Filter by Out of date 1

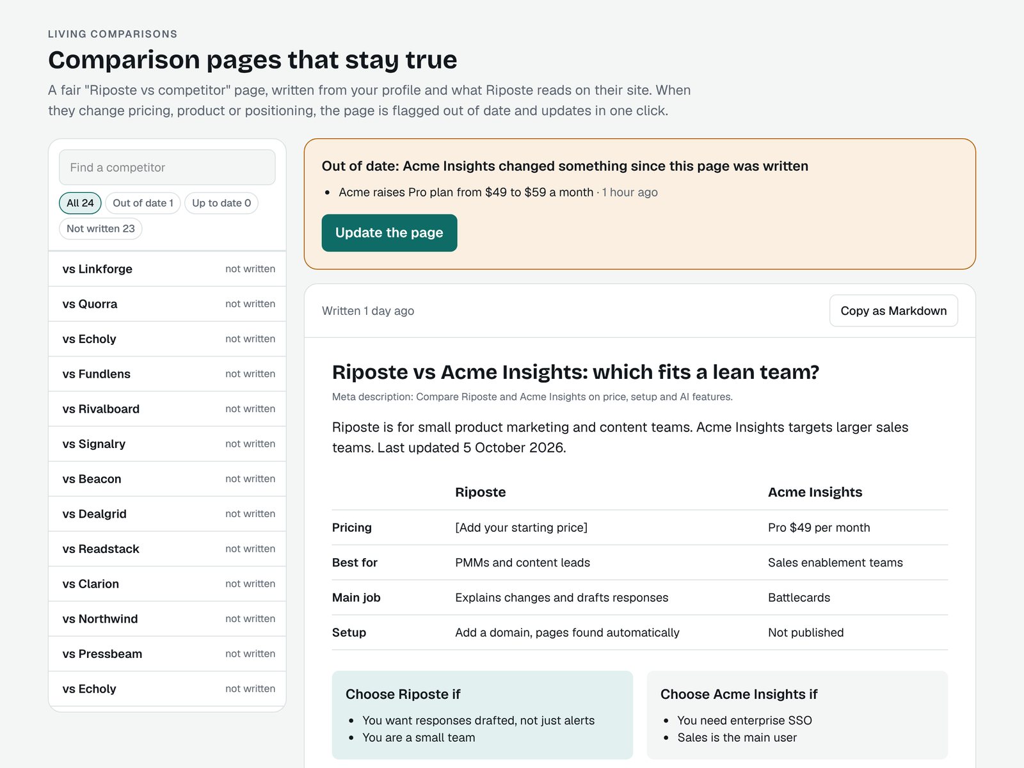[x=143, y=203]
